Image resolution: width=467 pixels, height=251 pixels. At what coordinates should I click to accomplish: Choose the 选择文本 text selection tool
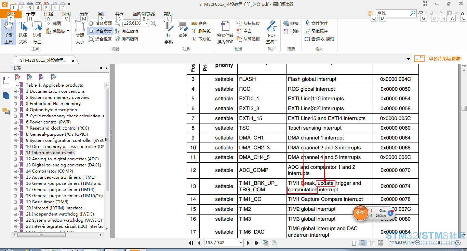(23, 32)
